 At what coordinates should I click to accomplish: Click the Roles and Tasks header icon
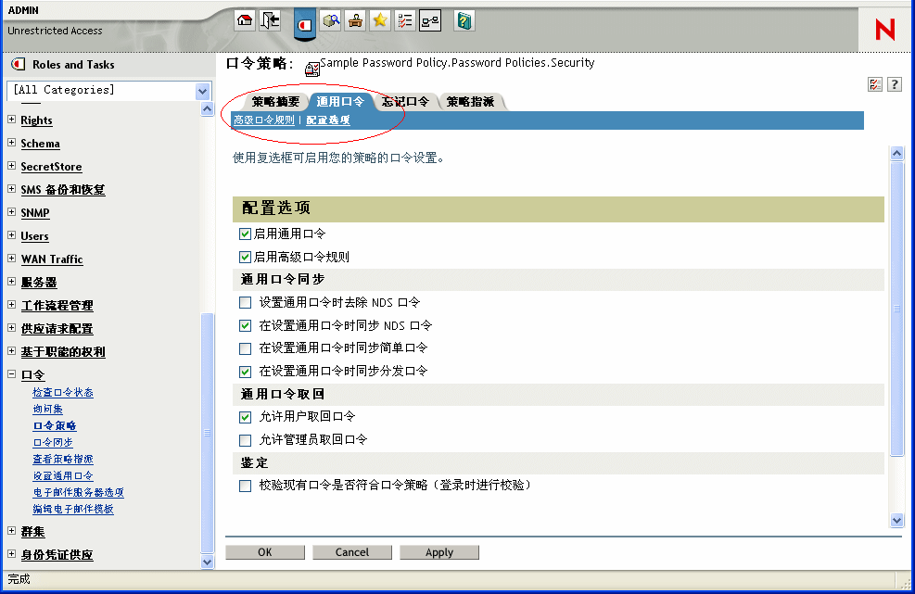click(19, 64)
